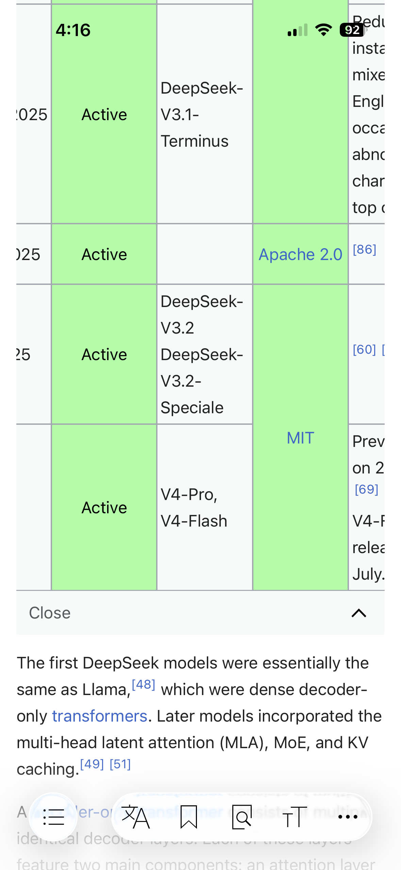Open the three-dot more options menu
Image resolution: width=401 pixels, height=870 pixels.
tap(348, 817)
